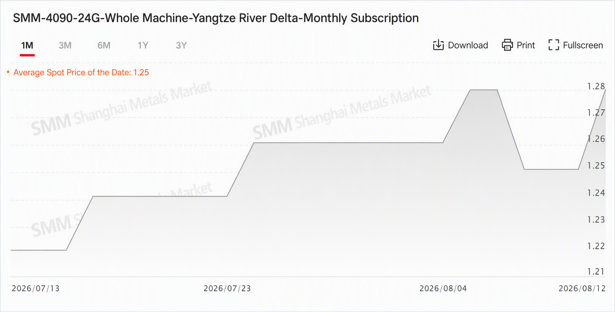Show the 3Y price history
The width and height of the screenshot is (615, 312).
coord(181,45)
